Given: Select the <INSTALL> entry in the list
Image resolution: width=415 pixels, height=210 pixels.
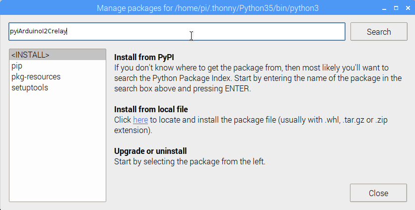Looking at the screenshot, I should click(58, 55).
